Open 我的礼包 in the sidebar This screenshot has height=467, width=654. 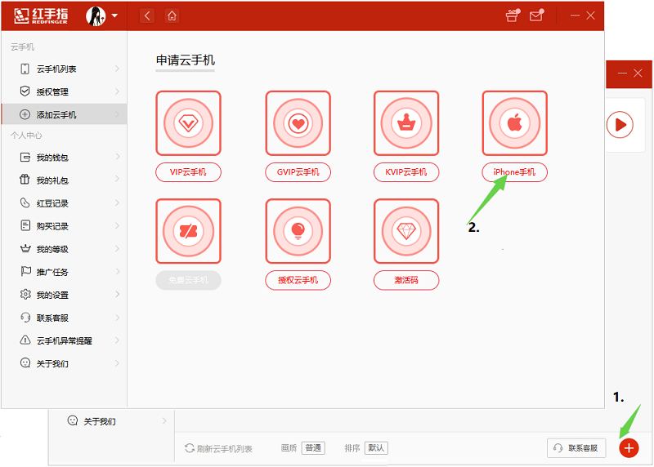coord(65,180)
